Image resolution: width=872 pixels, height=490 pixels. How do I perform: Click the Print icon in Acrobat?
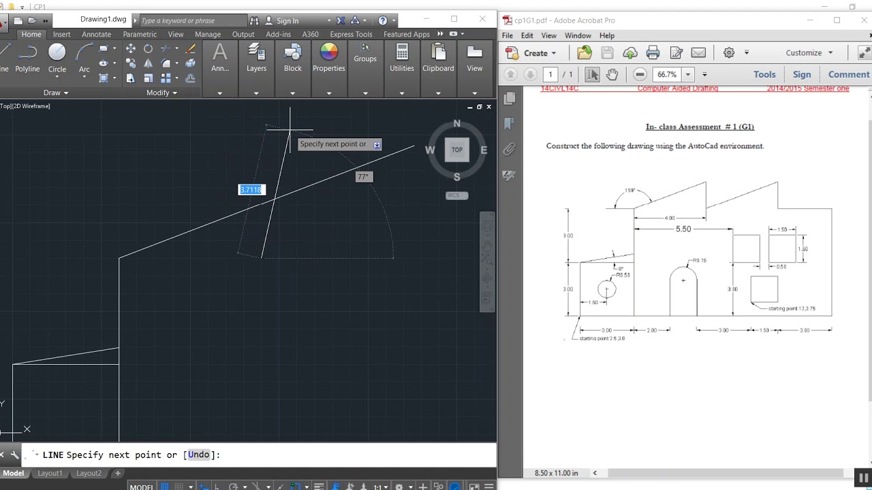pyautogui.click(x=653, y=52)
